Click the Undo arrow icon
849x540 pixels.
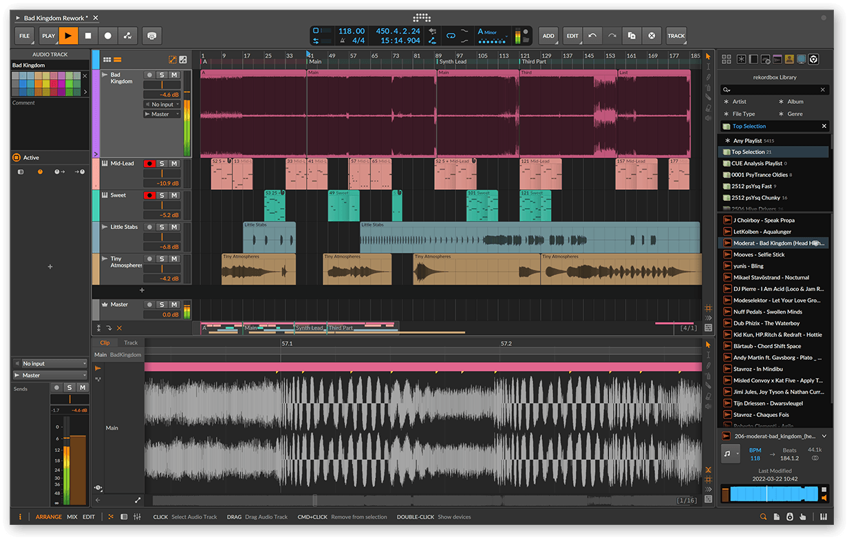[x=592, y=36]
